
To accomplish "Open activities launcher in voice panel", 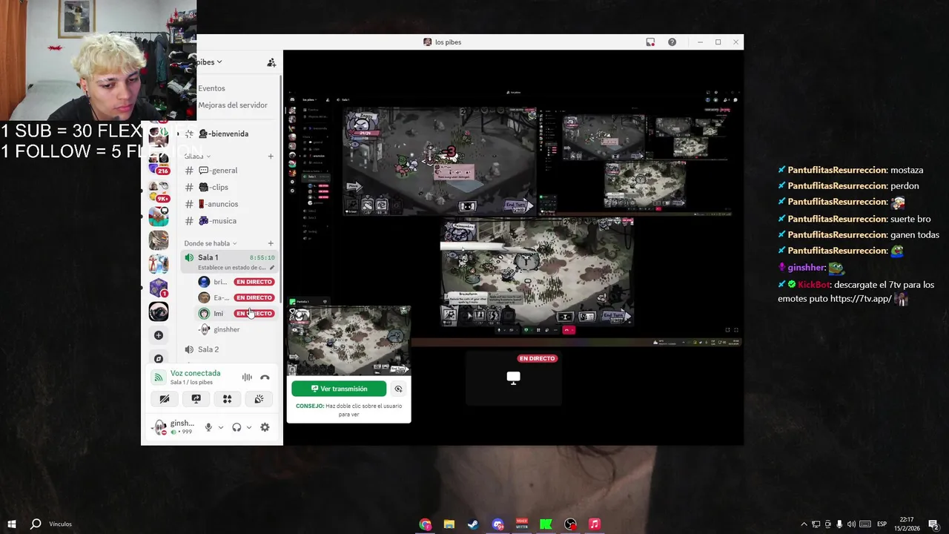I will [x=228, y=399].
